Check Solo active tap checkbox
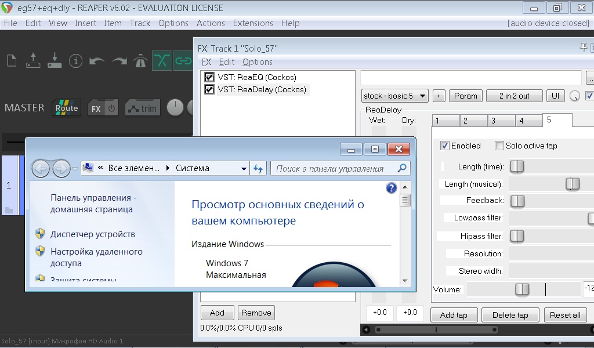594x348 pixels. [499, 146]
